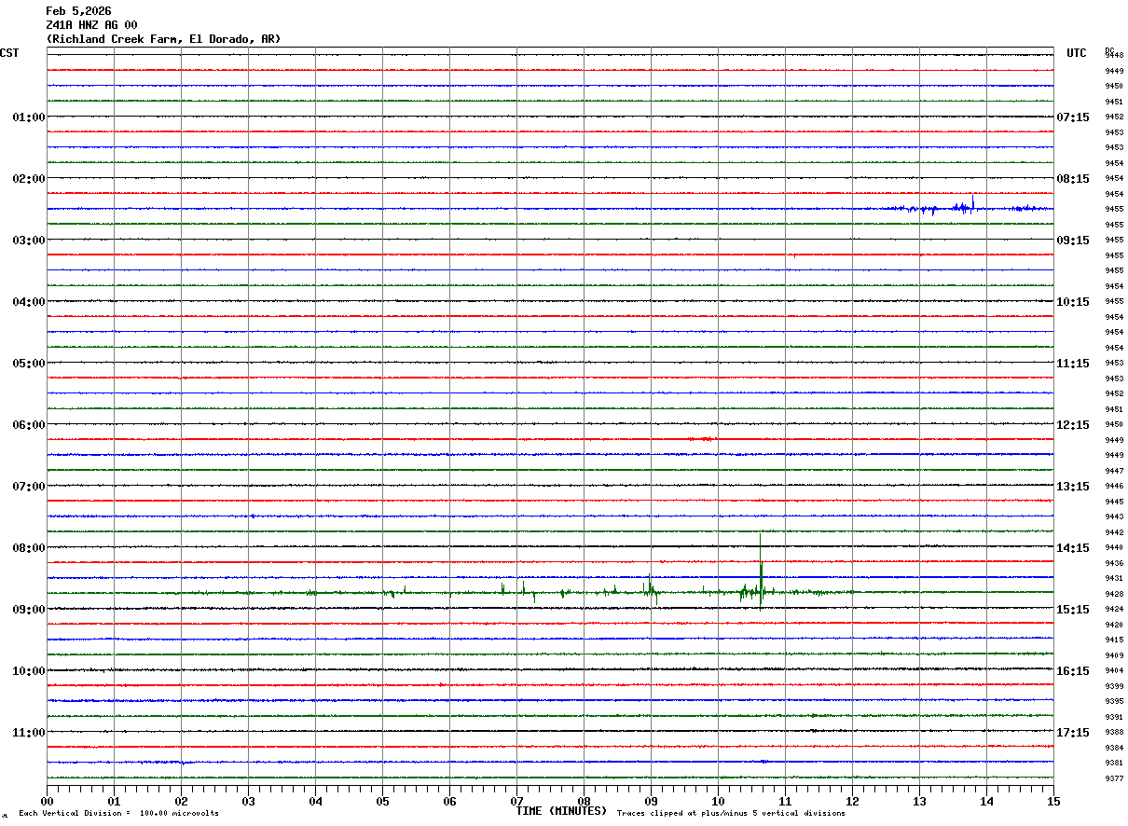Click the small red burst in the 06:00 hour
The height and width of the screenshot is (826, 1128).
[x=703, y=438]
